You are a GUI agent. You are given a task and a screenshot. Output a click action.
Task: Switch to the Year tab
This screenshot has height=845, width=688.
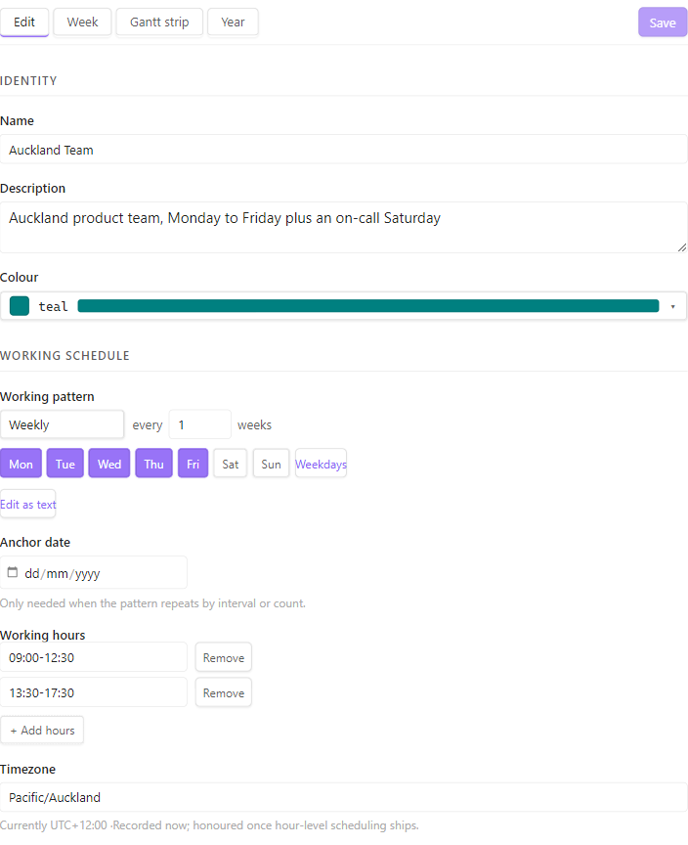233,22
